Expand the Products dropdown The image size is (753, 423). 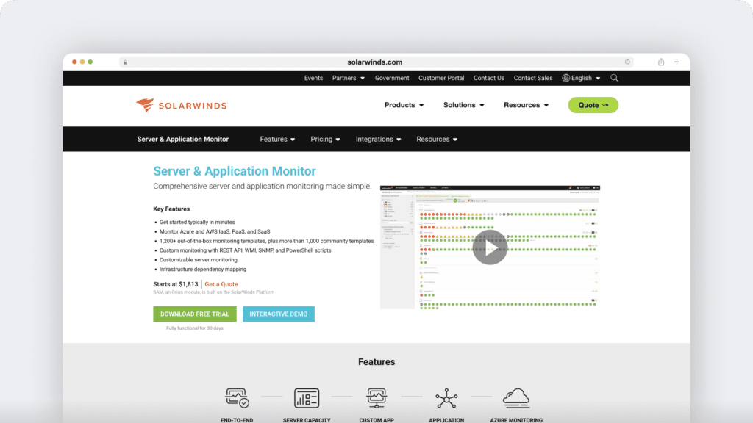(x=403, y=105)
